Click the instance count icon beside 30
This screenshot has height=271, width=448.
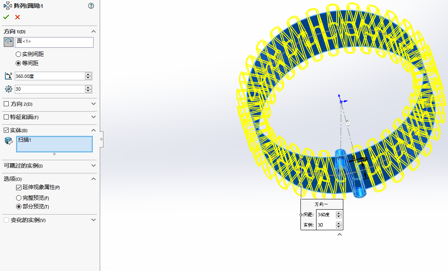[x=9, y=89]
